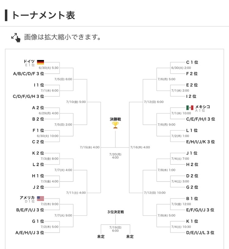
Task: Click the Mexico flag icon
Action: [190, 108]
